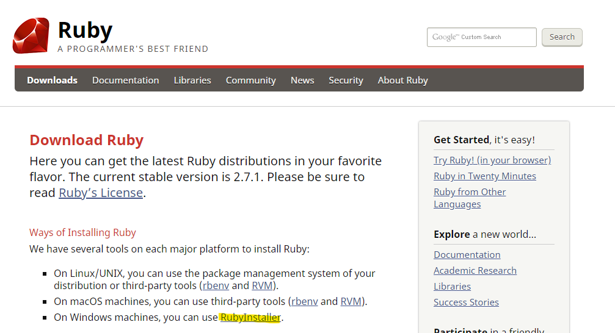Open the Security nav item
Image resolution: width=615 pixels, height=333 pixels.
pyautogui.click(x=346, y=81)
